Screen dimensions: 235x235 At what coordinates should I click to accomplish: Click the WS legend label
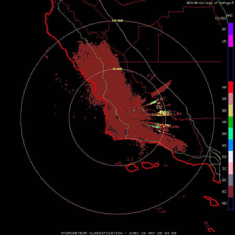(224, 145)
